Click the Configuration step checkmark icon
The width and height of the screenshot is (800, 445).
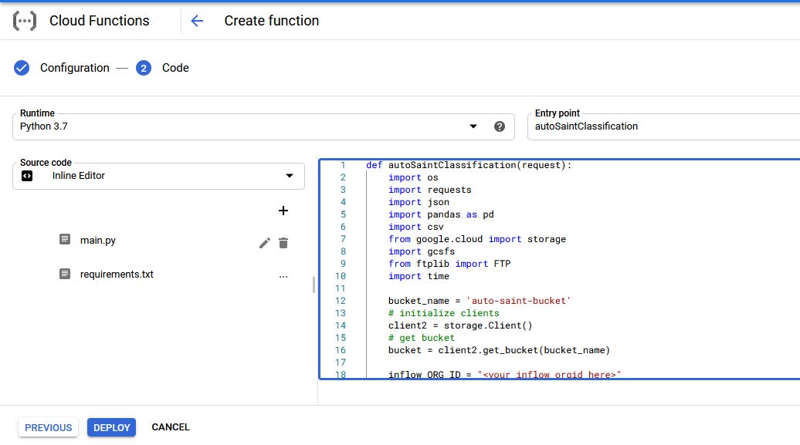point(22,68)
